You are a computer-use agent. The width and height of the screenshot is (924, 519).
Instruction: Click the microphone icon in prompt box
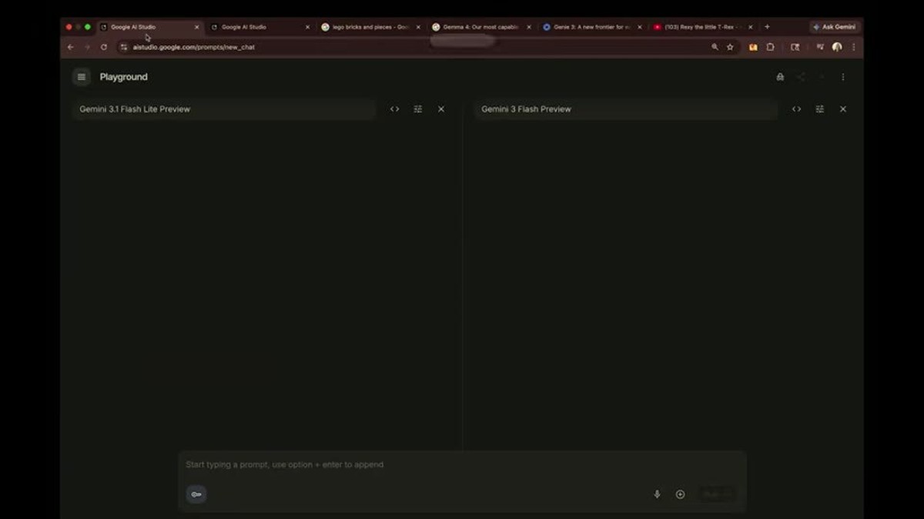point(657,494)
